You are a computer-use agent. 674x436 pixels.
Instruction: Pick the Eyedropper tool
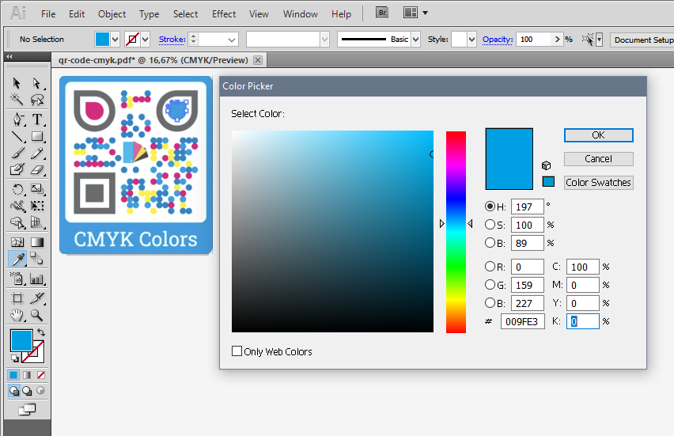(x=17, y=260)
